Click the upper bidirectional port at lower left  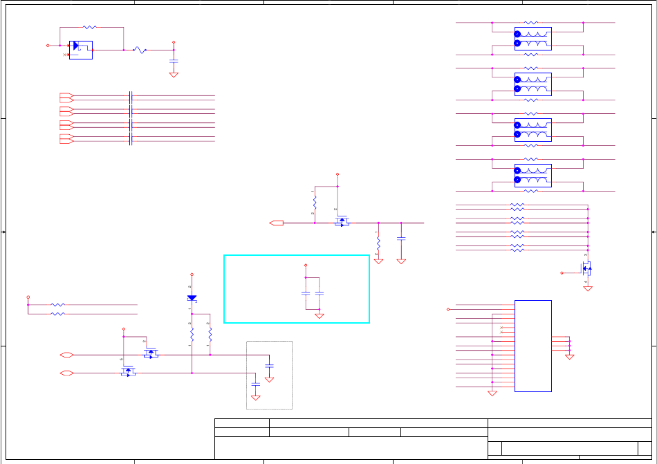coord(66,355)
